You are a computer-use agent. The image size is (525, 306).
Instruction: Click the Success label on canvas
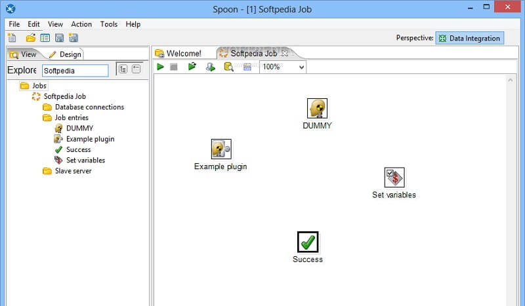pos(308,259)
